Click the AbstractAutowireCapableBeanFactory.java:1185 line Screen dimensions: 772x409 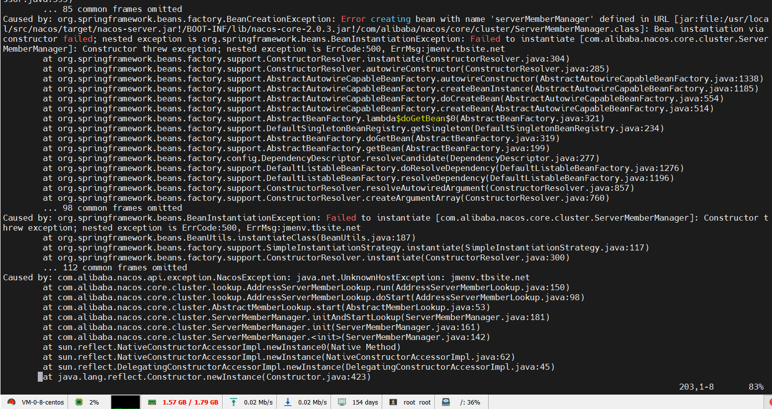tap(401, 88)
